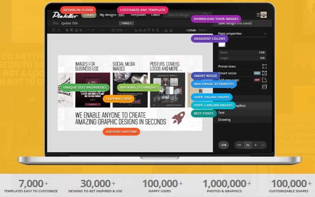Image resolution: width=315 pixels, height=197 pixels.
Task: Click the add new page icon
Action: coord(264,80)
